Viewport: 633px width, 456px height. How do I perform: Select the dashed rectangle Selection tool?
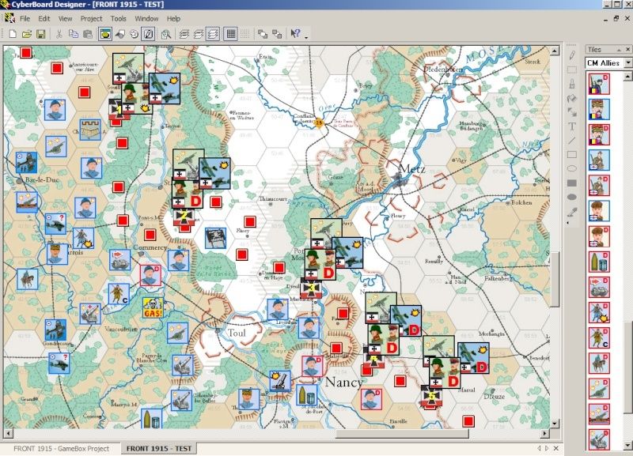(571, 70)
